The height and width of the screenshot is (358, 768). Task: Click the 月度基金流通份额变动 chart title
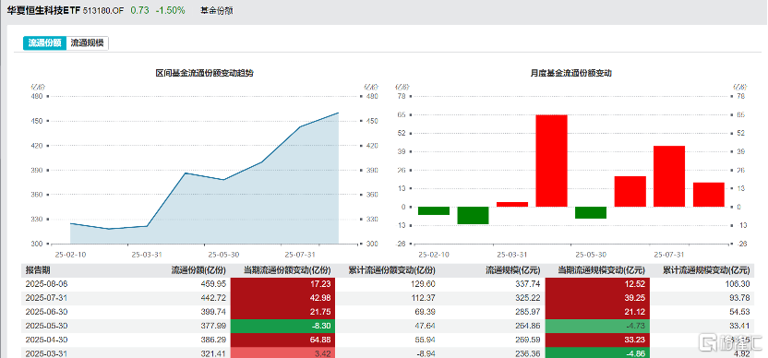coord(571,74)
